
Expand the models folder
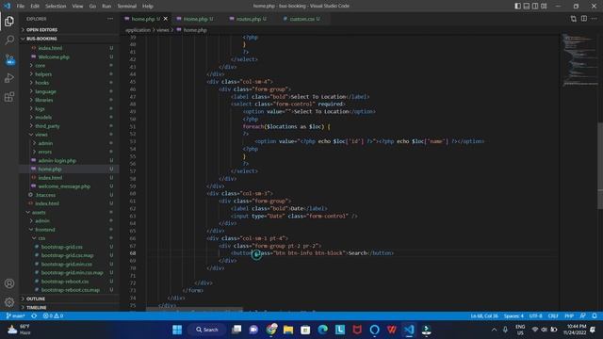[x=43, y=117]
